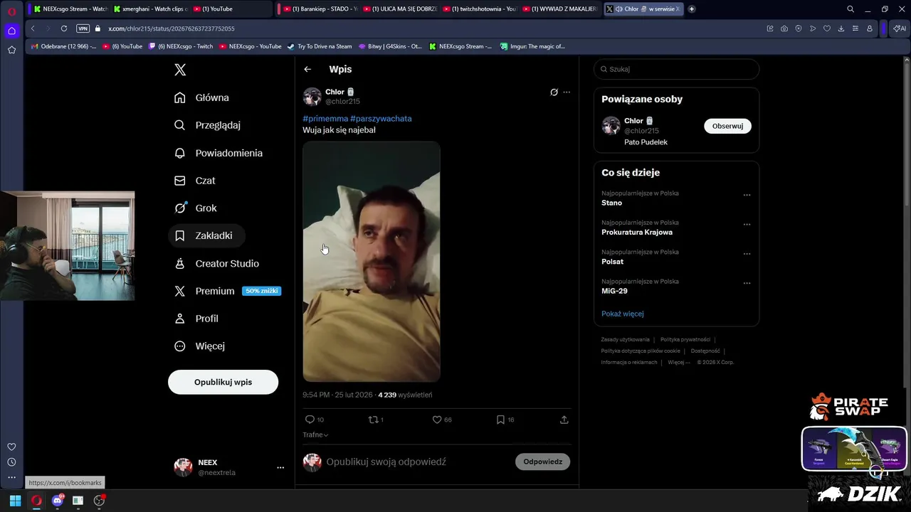Open Imgur bookmark in bookmarks bar
Image resolution: width=911 pixels, height=512 pixels.
click(x=532, y=46)
